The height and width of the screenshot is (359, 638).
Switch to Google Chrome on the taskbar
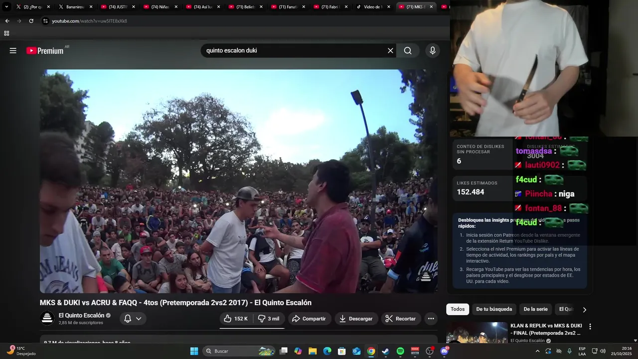[371, 351]
